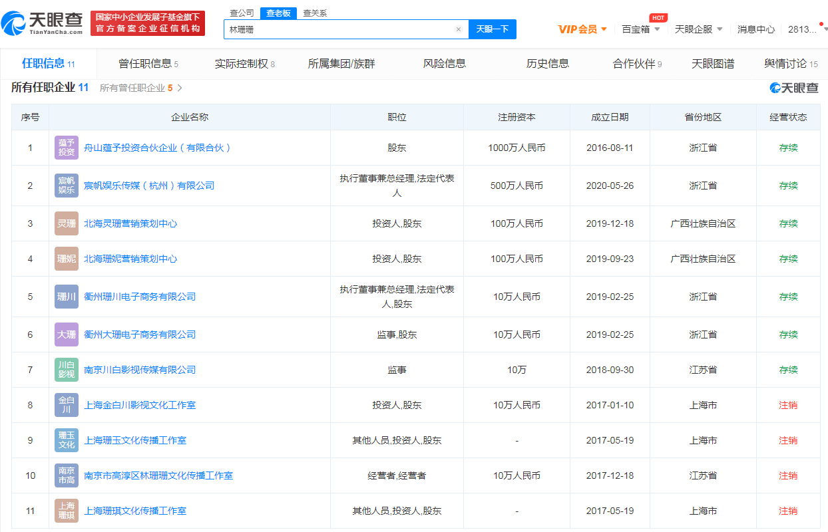Switch to the 查公司 search tab
The image size is (828, 532).
tap(242, 13)
